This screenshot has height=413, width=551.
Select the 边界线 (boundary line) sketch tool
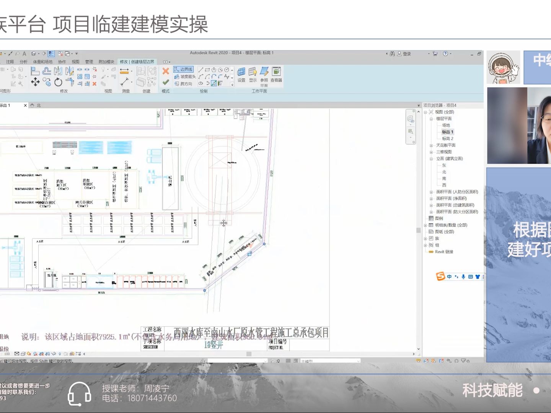pyautogui.click(x=183, y=70)
